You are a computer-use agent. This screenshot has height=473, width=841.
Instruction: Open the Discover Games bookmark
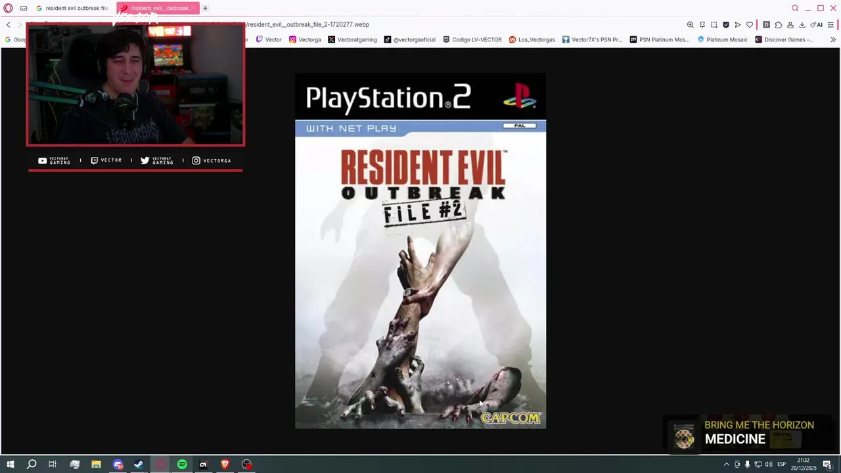pos(784,39)
